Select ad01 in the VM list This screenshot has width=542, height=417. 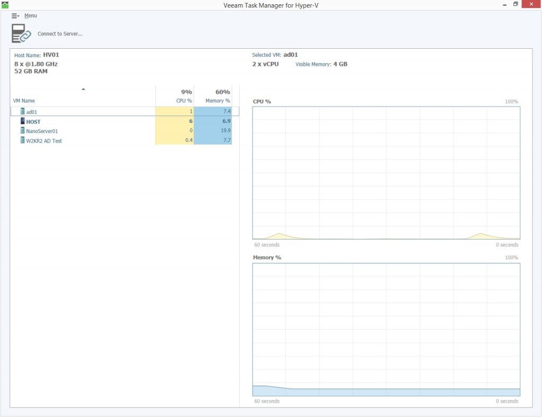point(79,112)
